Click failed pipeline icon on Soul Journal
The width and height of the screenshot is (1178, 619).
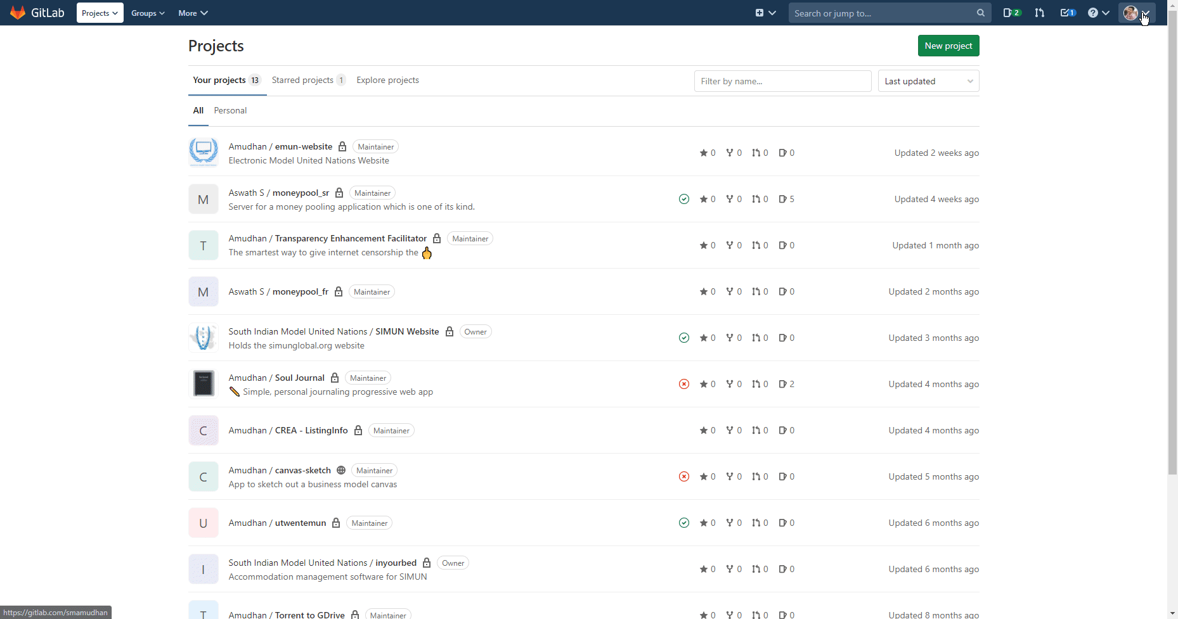(x=683, y=384)
